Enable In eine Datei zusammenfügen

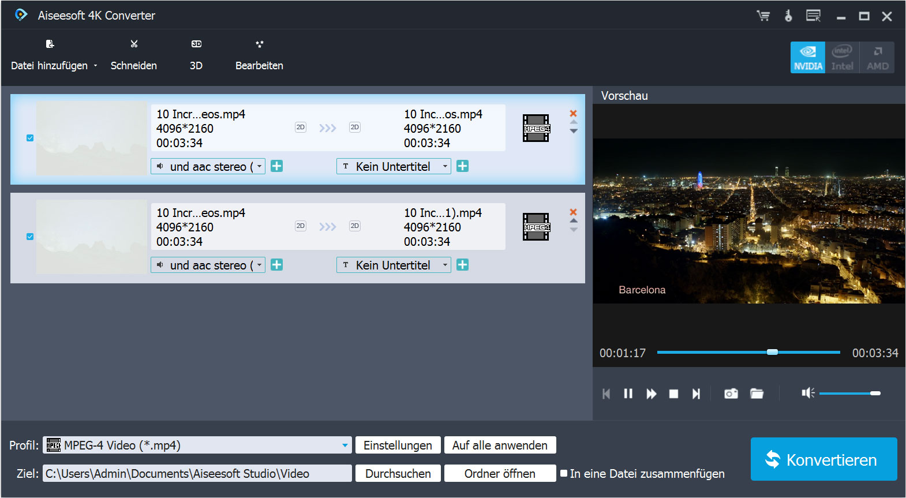tap(564, 473)
